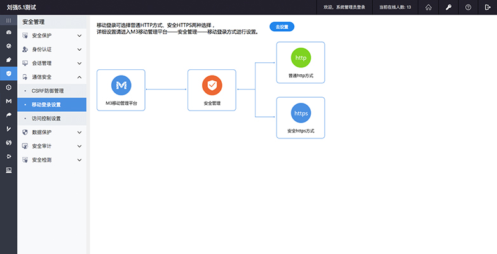Open CSRF防御管理 submenu item
This screenshot has width=497, height=254.
52,91
